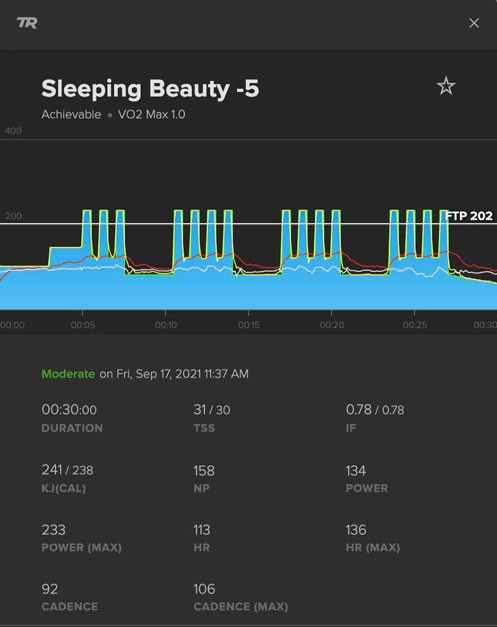Click the Achievable difficulty label
The image size is (497, 627).
tap(71, 114)
